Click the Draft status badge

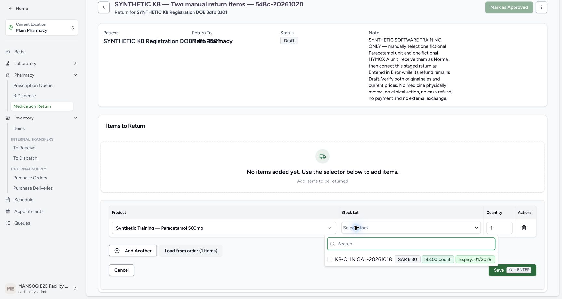tap(289, 41)
